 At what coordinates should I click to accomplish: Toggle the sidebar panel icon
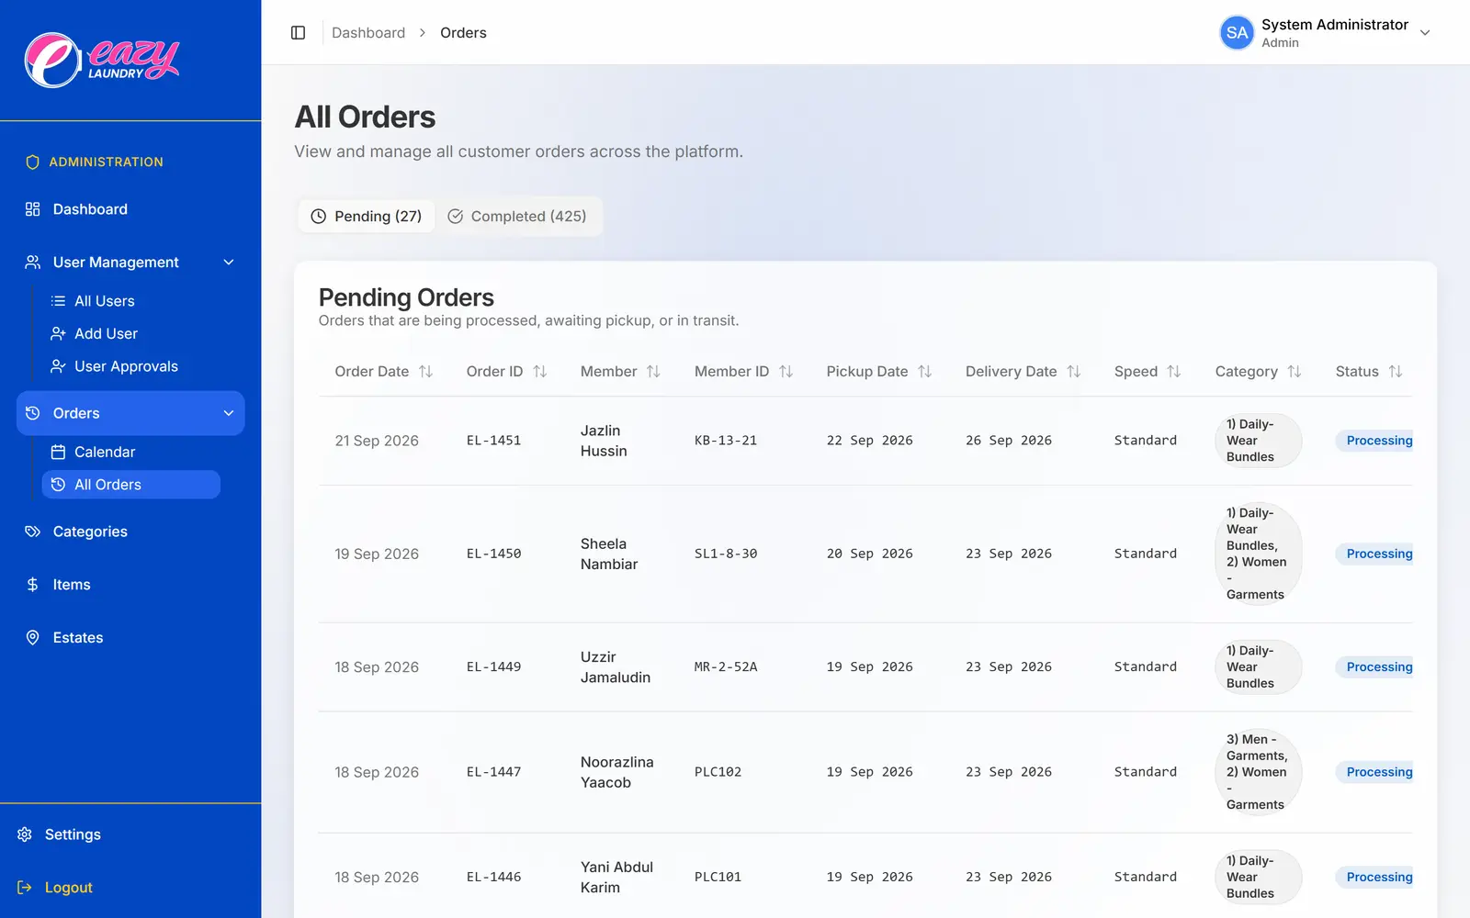pyautogui.click(x=298, y=33)
